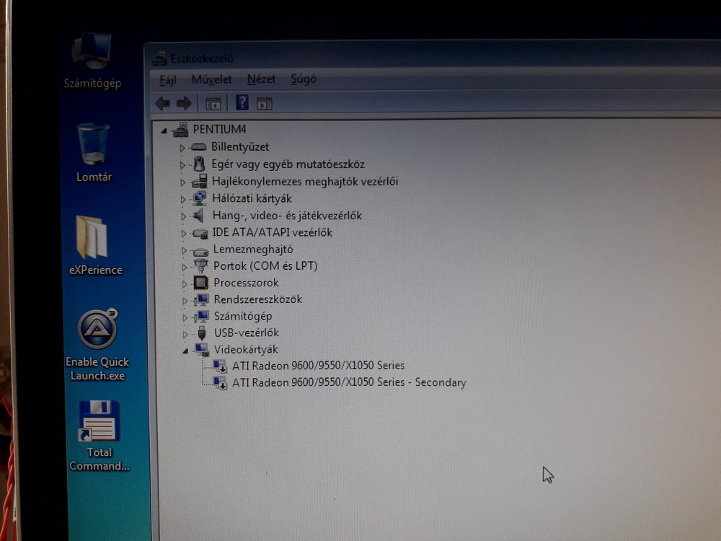
Task: Select the PENTIUM4 tree label
Action: tap(219, 129)
